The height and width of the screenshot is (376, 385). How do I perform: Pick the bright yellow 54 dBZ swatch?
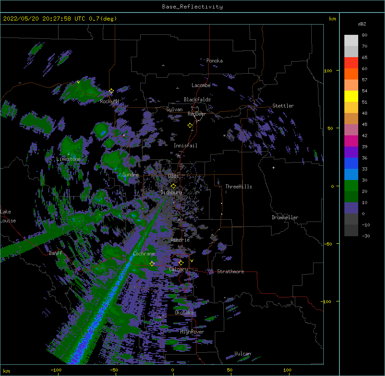pos(351,96)
